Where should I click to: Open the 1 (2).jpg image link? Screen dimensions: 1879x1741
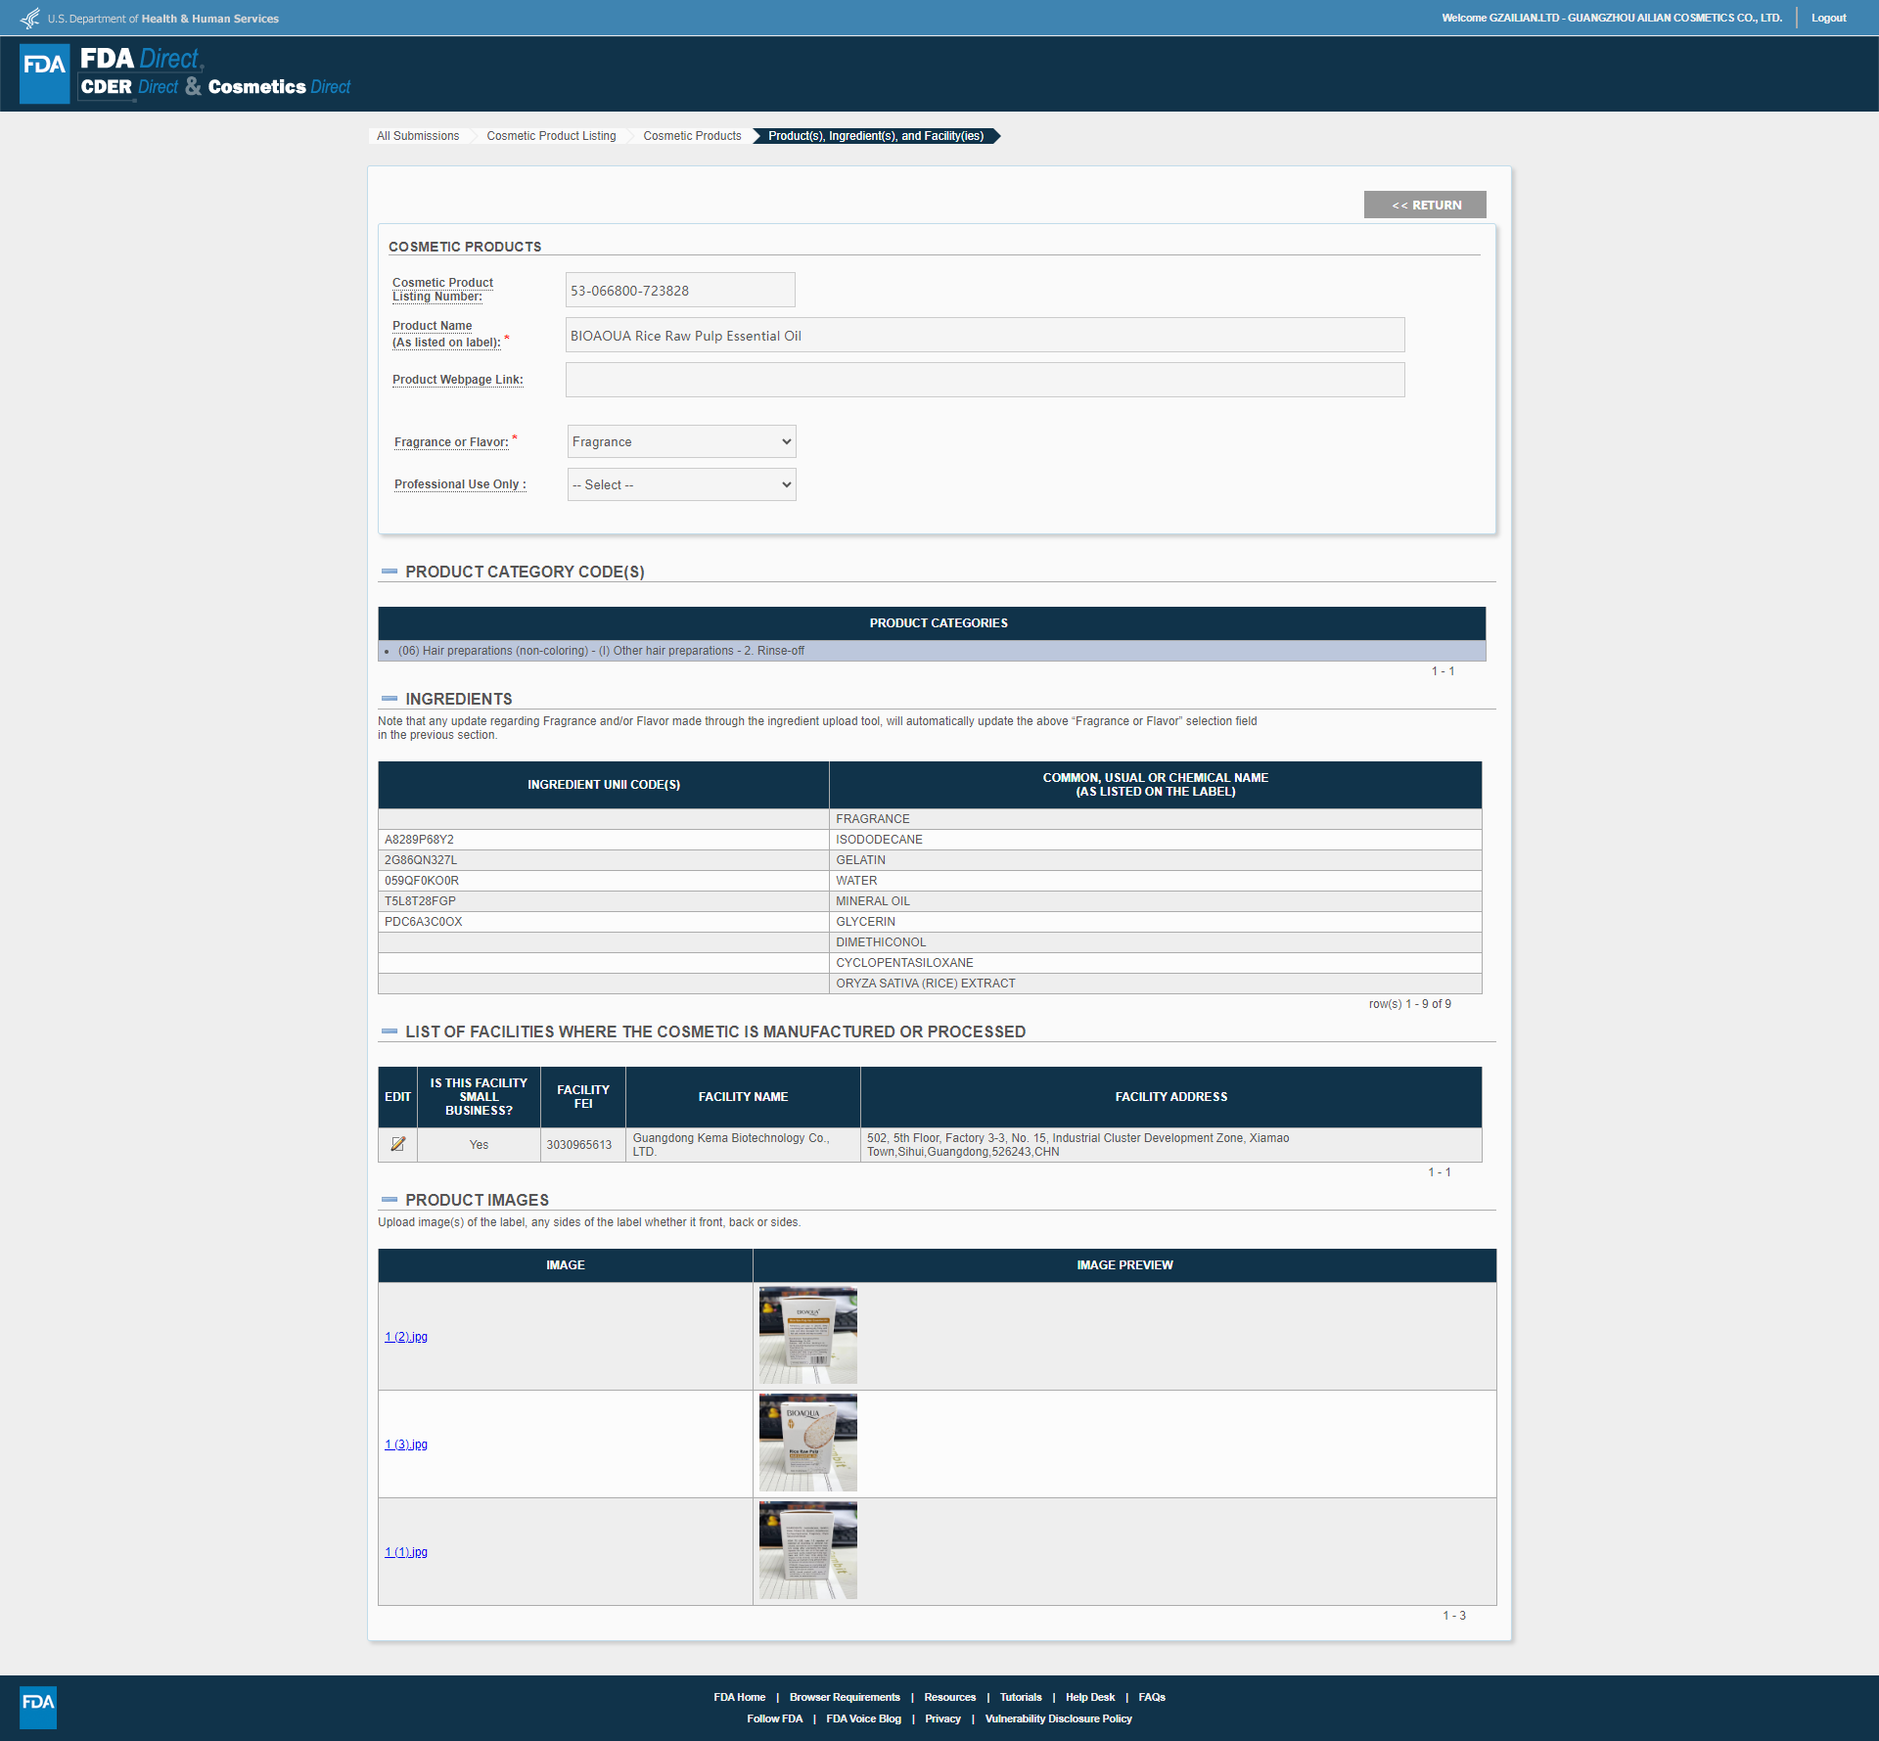[x=406, y=1337]
